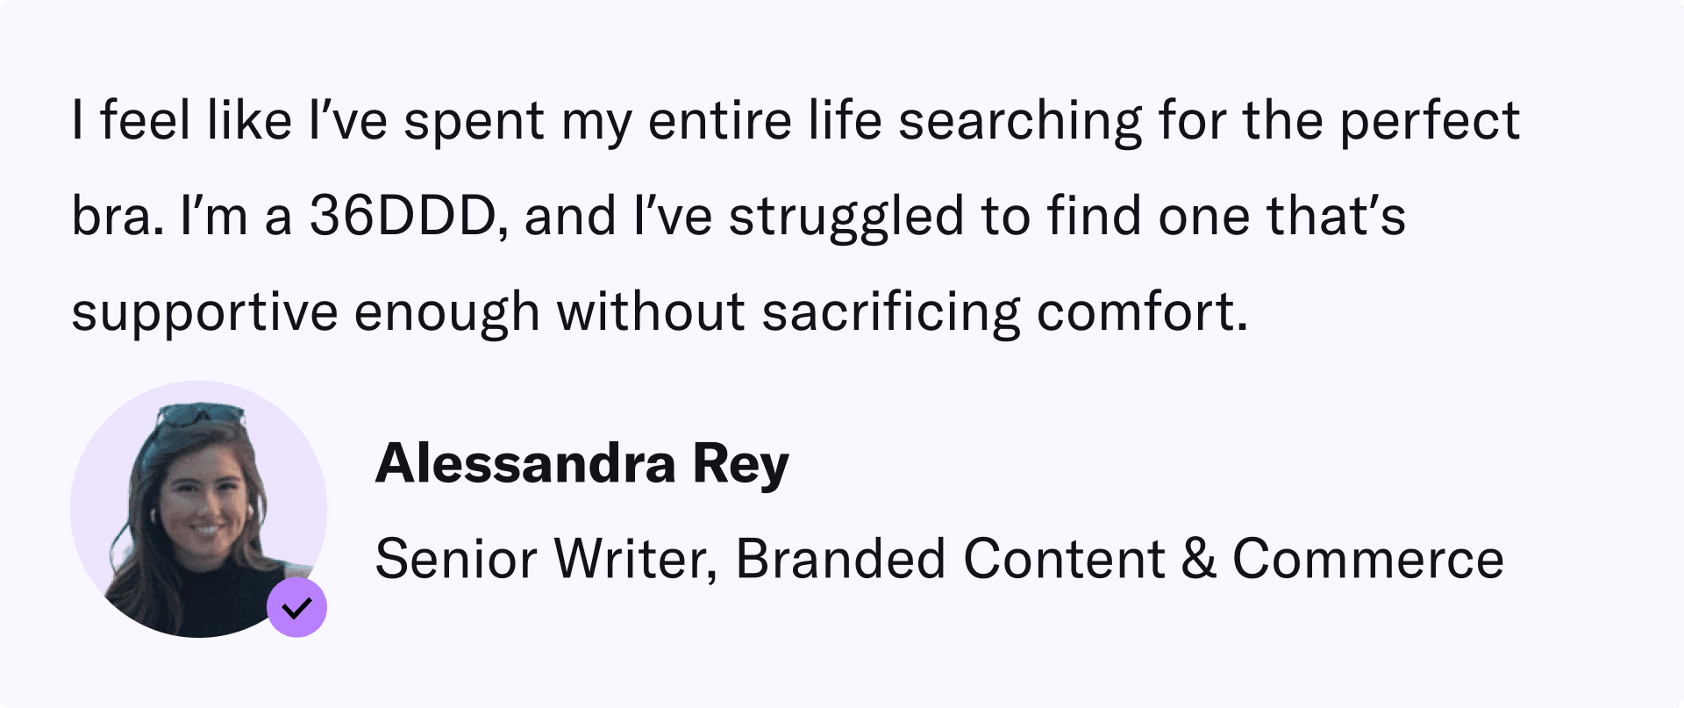Click the word 'comfort.' ending the quote
Image resolution: width=1684 pixels, height=708 pixels.
coord(1142,311)
